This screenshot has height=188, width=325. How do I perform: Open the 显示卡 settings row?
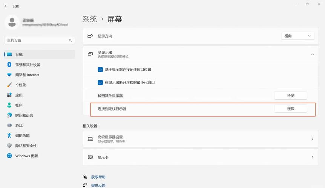[x=201, y=158]
